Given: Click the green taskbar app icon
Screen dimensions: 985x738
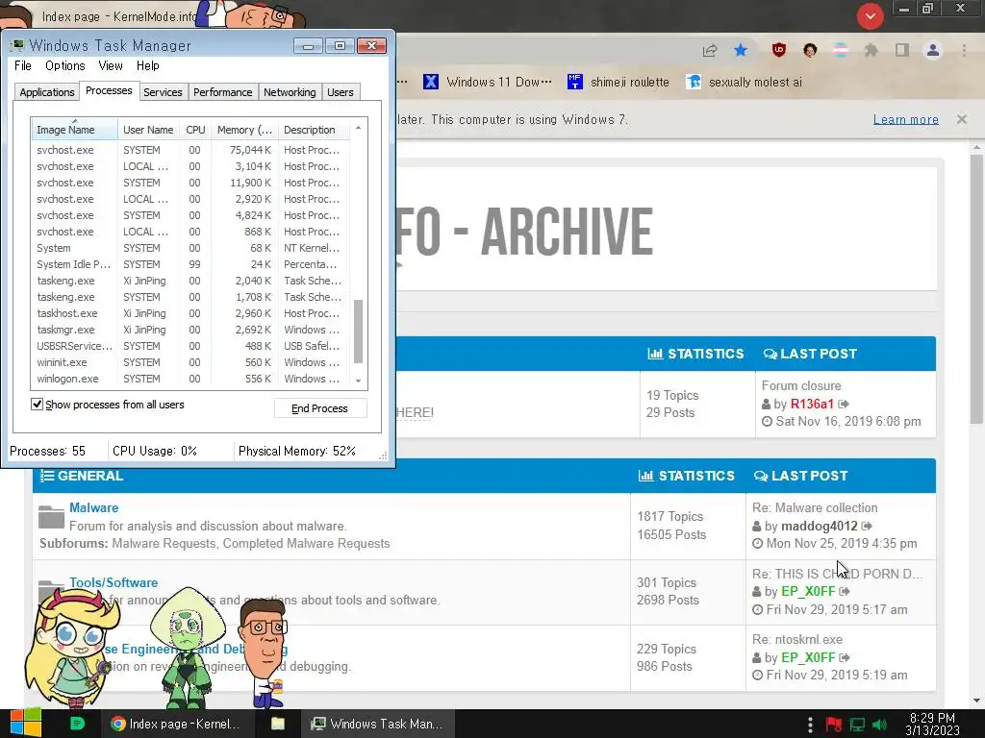Looking at the screenshot, I should [77, 723].
